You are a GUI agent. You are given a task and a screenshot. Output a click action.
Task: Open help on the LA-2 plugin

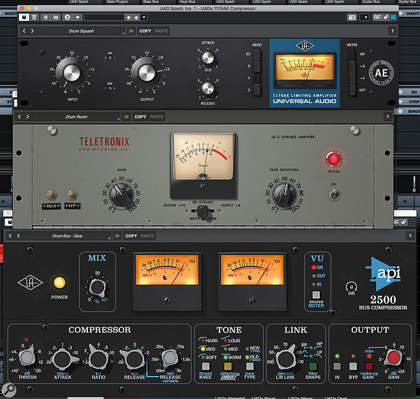pos(387,117)
